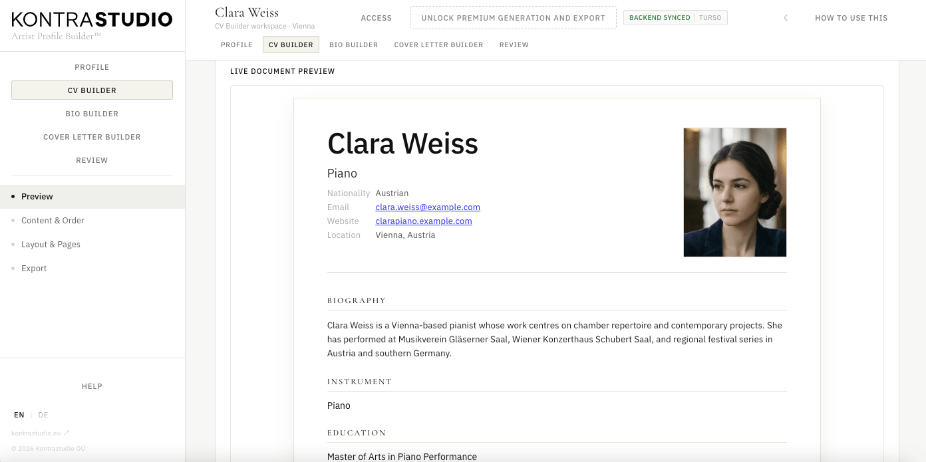Click the Austrian nationality value
Screen dimensions: 926x462
coord(392,193)
